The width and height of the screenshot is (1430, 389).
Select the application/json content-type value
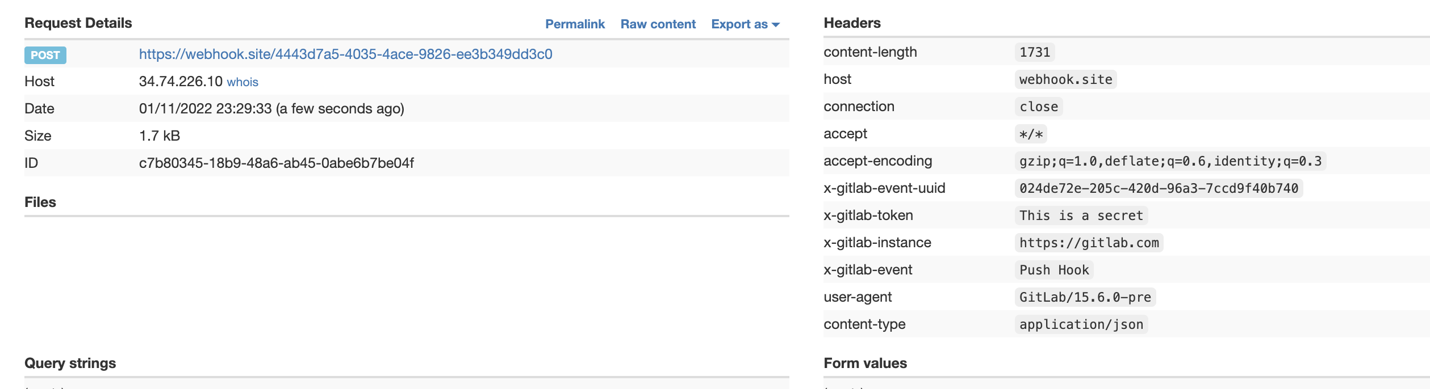1081,324
